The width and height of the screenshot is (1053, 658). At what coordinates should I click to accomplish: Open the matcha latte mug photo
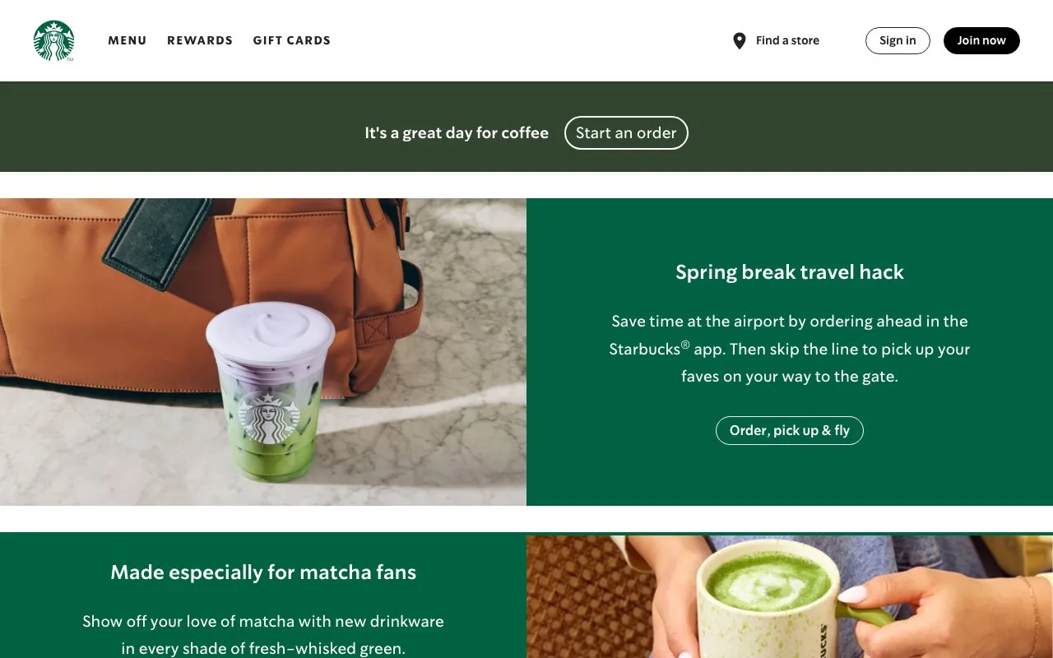(x=790, y=596)
